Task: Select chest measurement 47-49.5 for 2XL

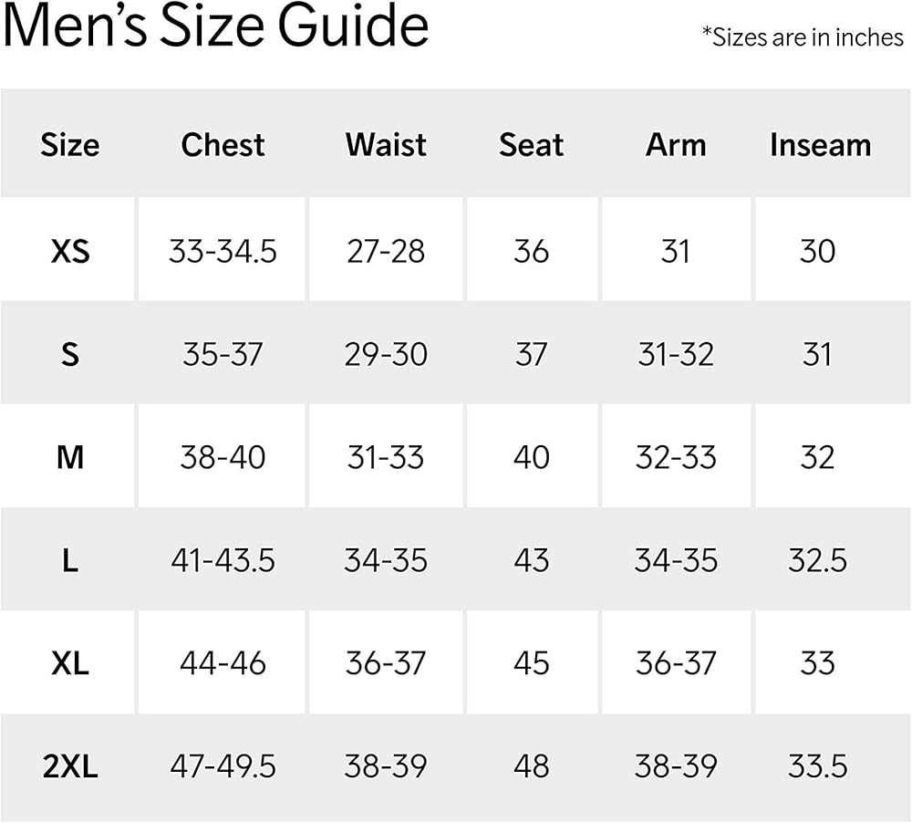Action: tap(223, 766)
